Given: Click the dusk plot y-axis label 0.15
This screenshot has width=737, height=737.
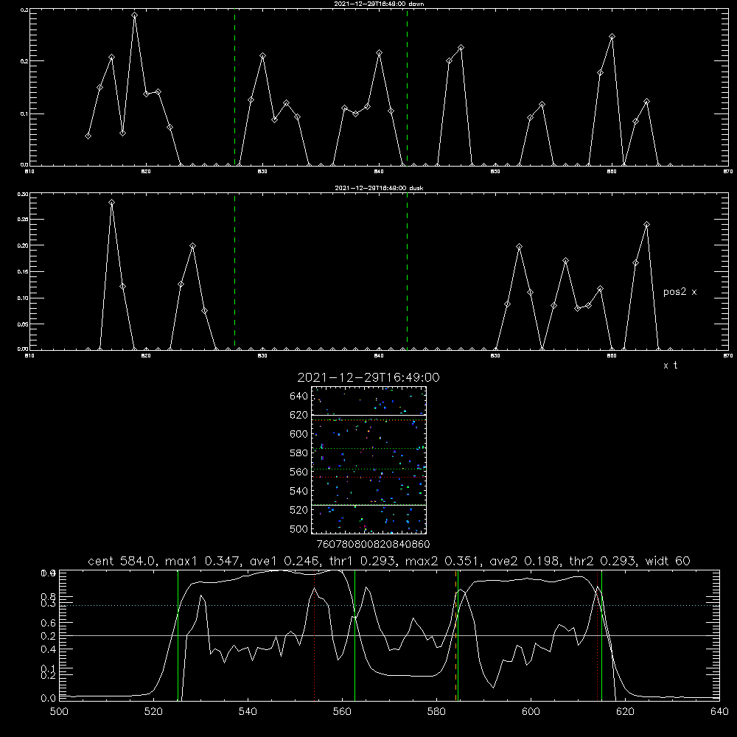Looking at the screenshot, I should point(23,272).
